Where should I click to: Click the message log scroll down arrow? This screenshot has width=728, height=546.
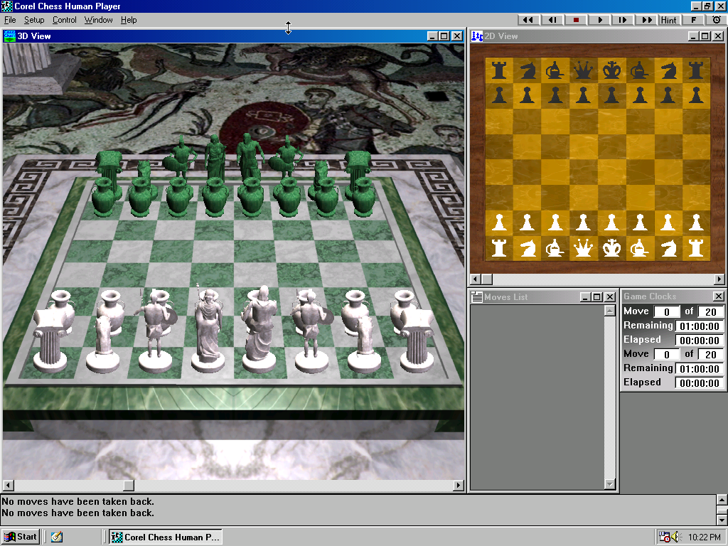(722, 519)
